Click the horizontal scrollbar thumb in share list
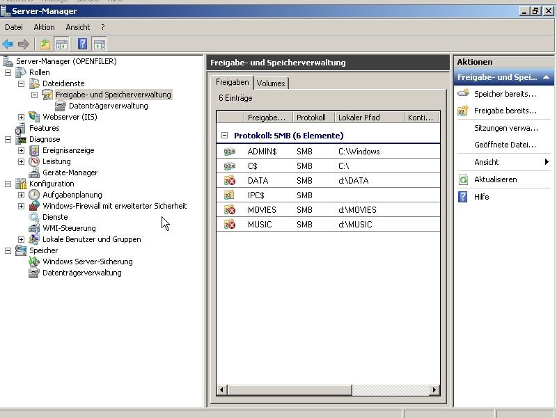This screenshot has width=557, height=418. click(290, 390)
